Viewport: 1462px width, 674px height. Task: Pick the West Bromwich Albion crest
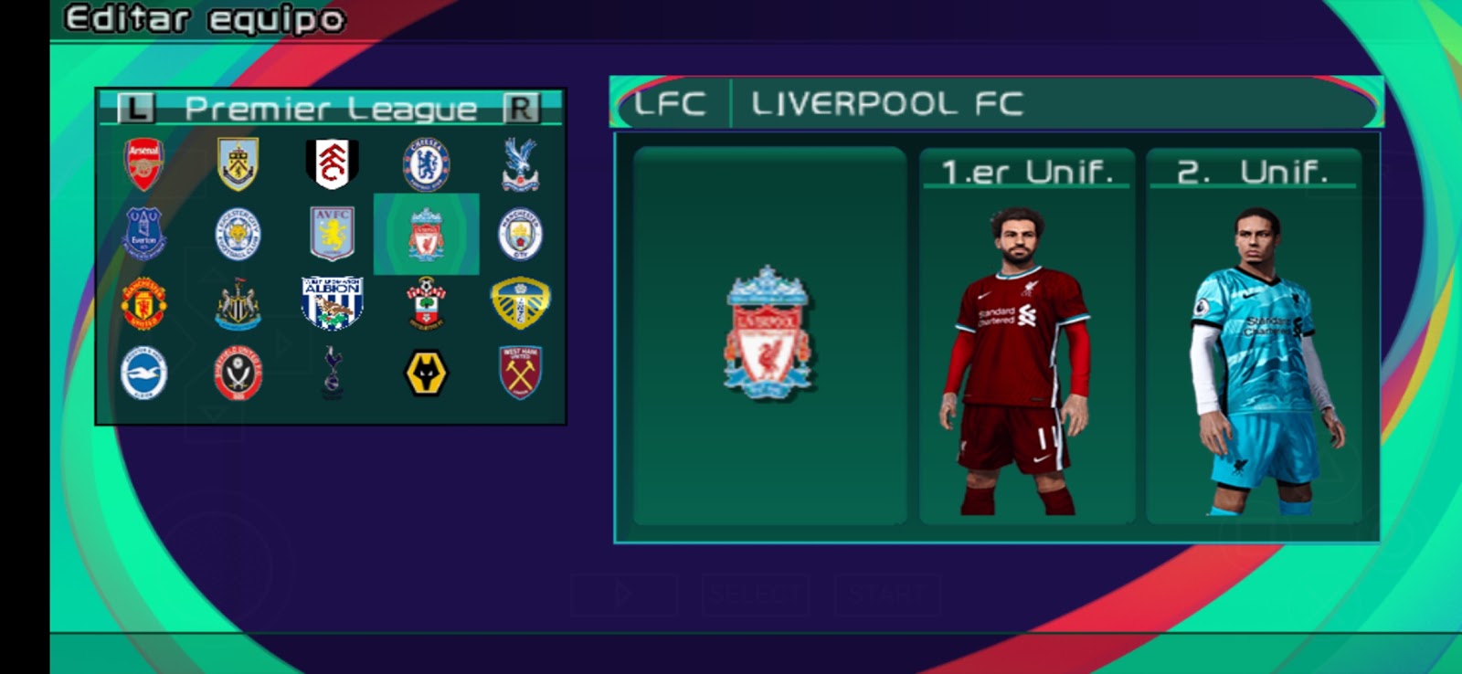[x=333, y=304]
